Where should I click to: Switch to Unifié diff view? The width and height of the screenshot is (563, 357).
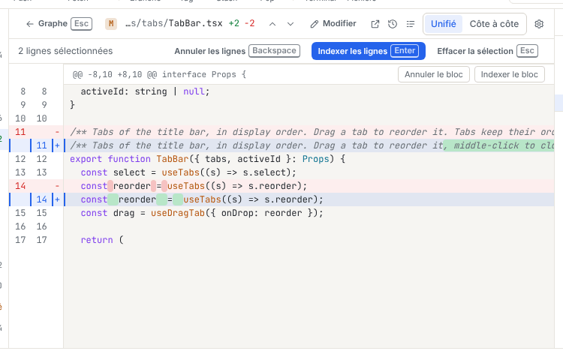pos(444,24)
